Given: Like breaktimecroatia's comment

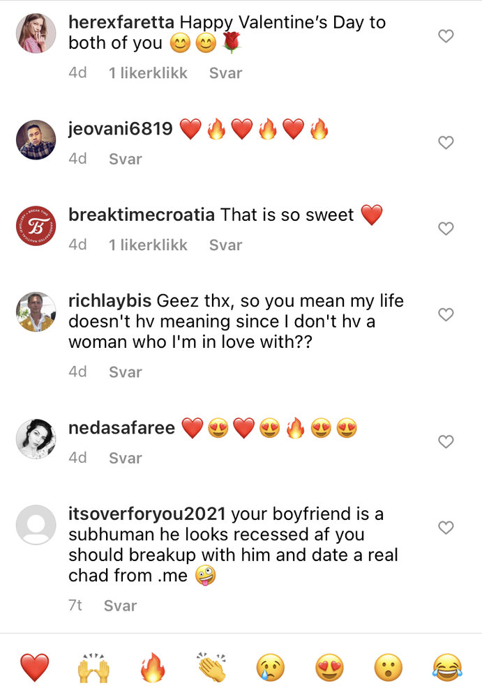Looking at the screenshot, I should 446,229.
